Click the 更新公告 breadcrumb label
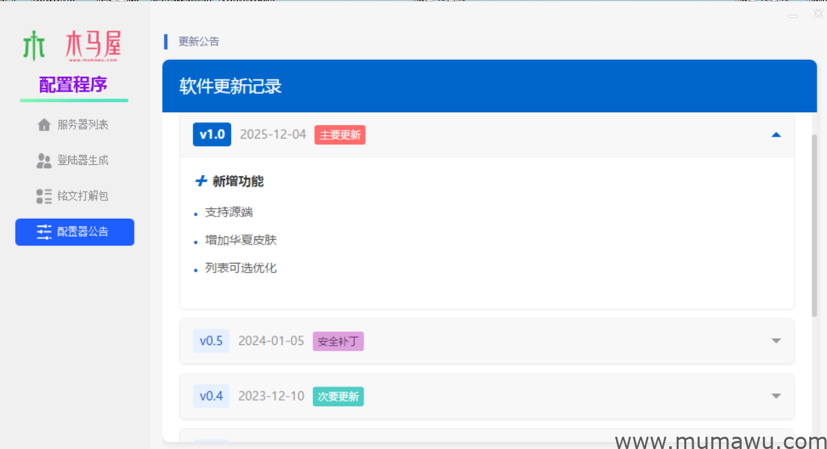827x449 pixels. click(x=199, y=41)
